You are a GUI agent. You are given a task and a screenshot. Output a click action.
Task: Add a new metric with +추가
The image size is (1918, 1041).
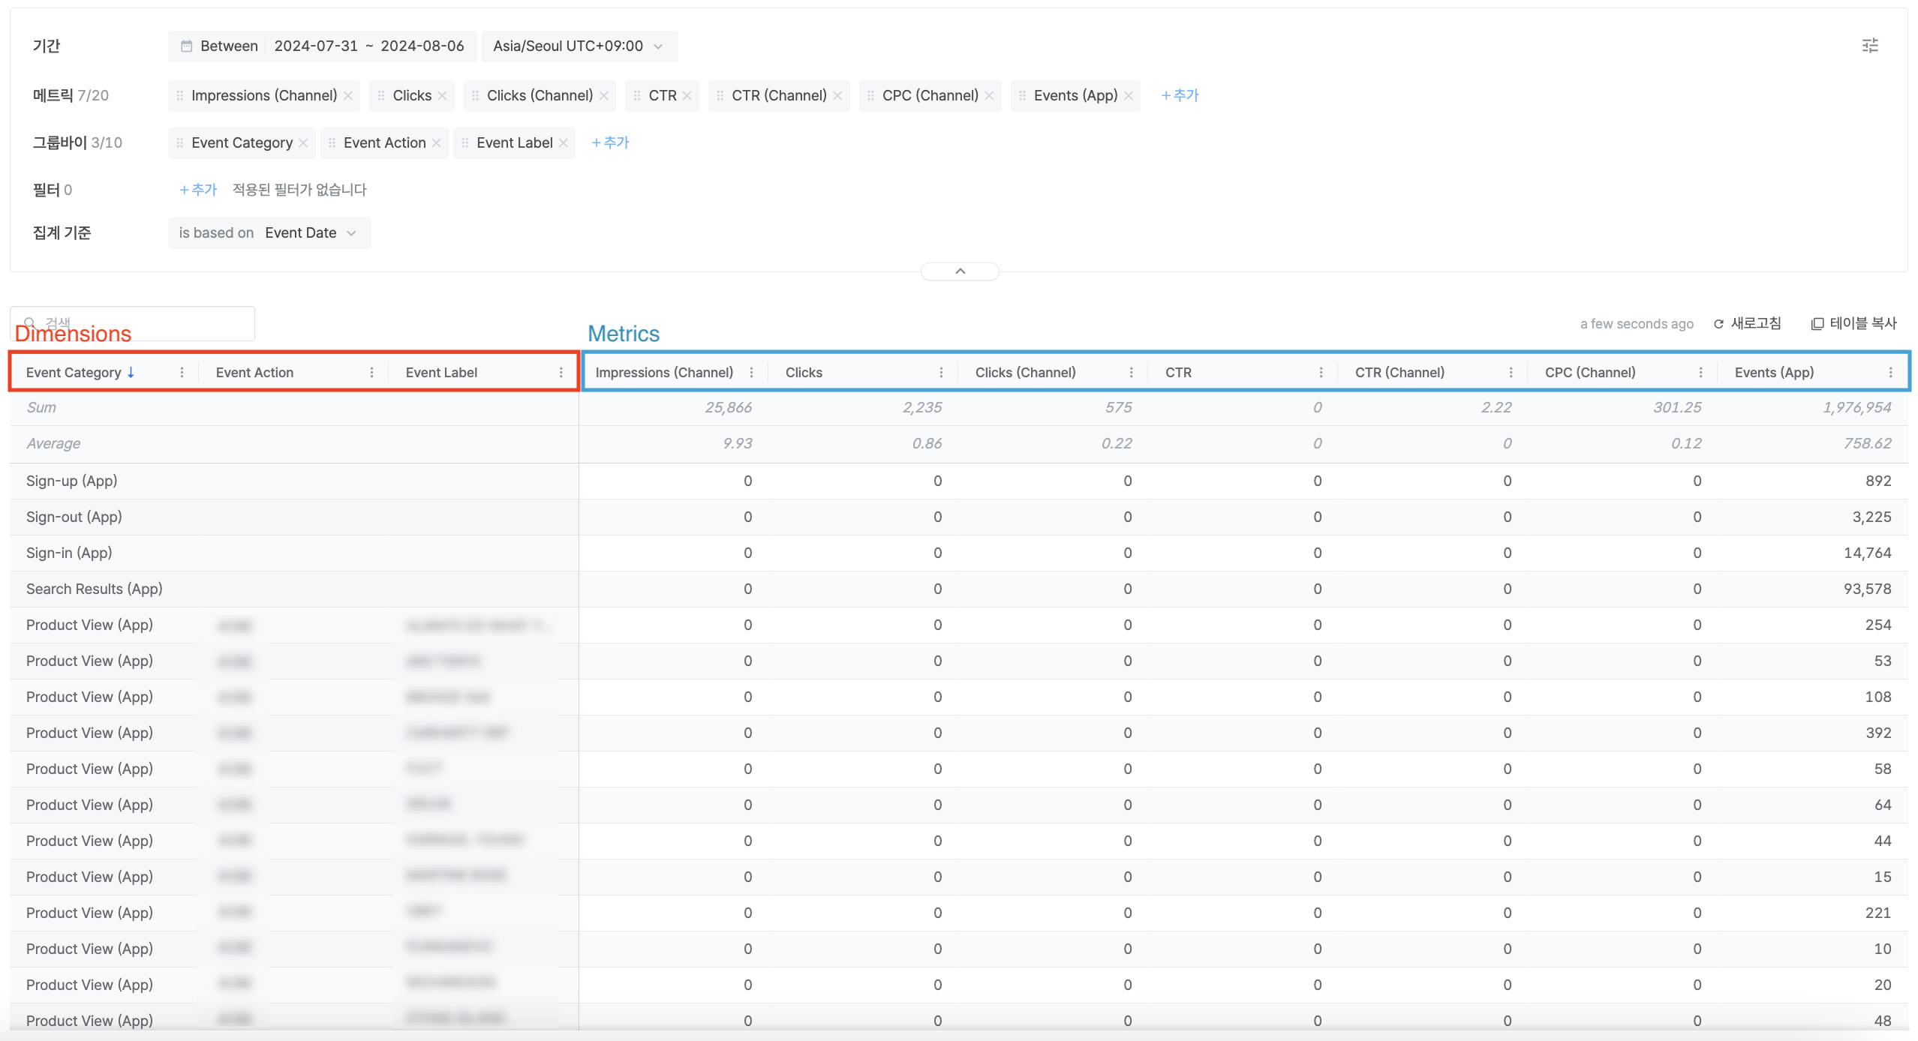point(1180,96)
